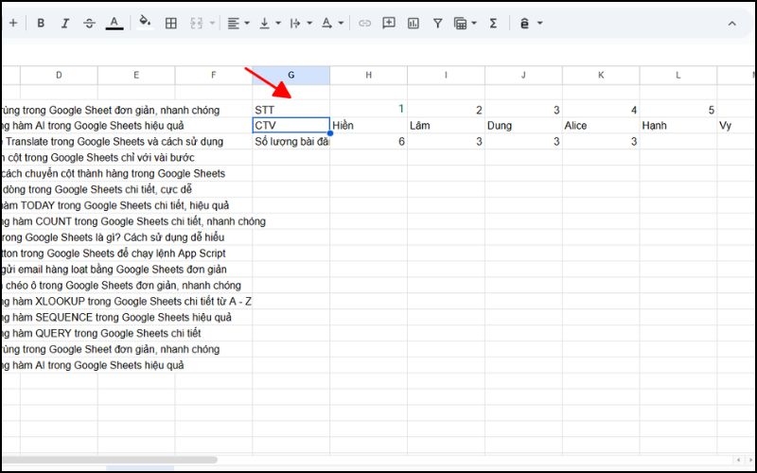Click the functions sigma icon
The image size is (757, 473).
tap(493, 24)
